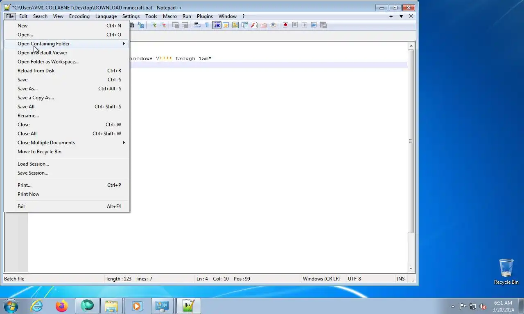Open the Encoding menu
This screenshot has height=314, width=524.
tap(79, 16)
